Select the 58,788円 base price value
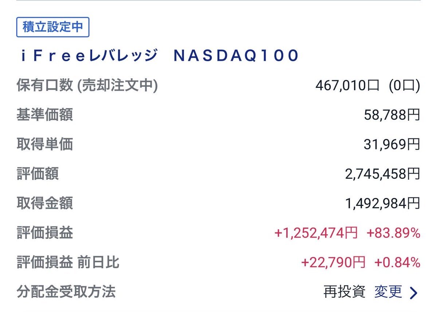 392,115
